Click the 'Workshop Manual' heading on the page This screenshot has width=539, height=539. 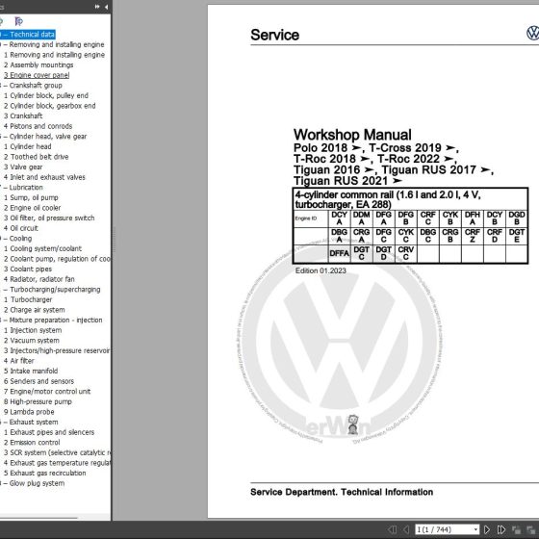(352, 135)
